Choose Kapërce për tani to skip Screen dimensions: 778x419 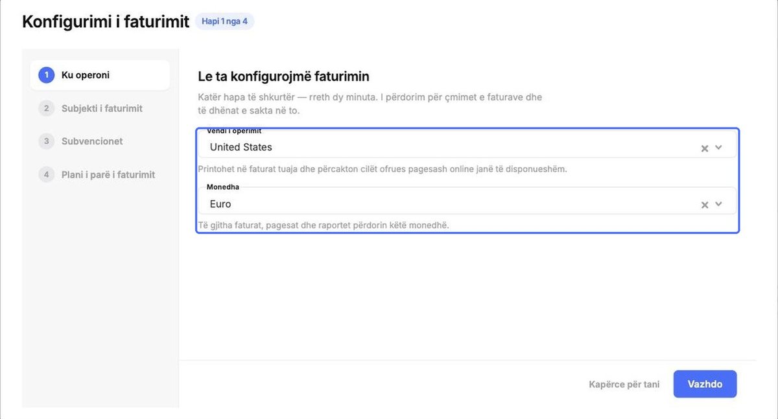(x=624, y=385)
